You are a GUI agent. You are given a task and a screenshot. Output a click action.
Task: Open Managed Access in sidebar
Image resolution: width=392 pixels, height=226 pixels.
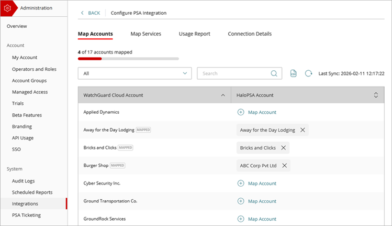coord(30,92)
